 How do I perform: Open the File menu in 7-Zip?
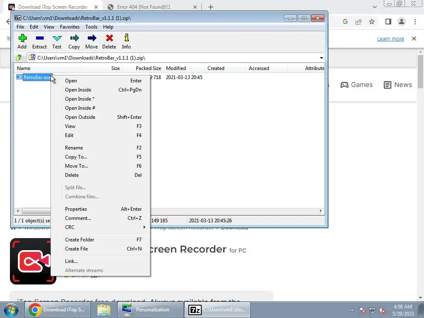coord(20,27)
